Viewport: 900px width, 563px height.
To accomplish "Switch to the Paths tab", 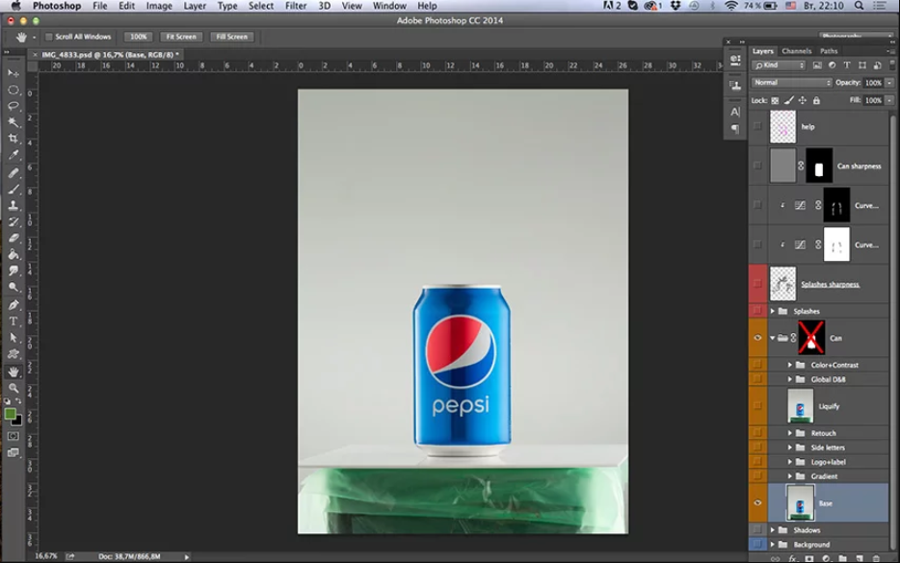I will coord(829,51).
